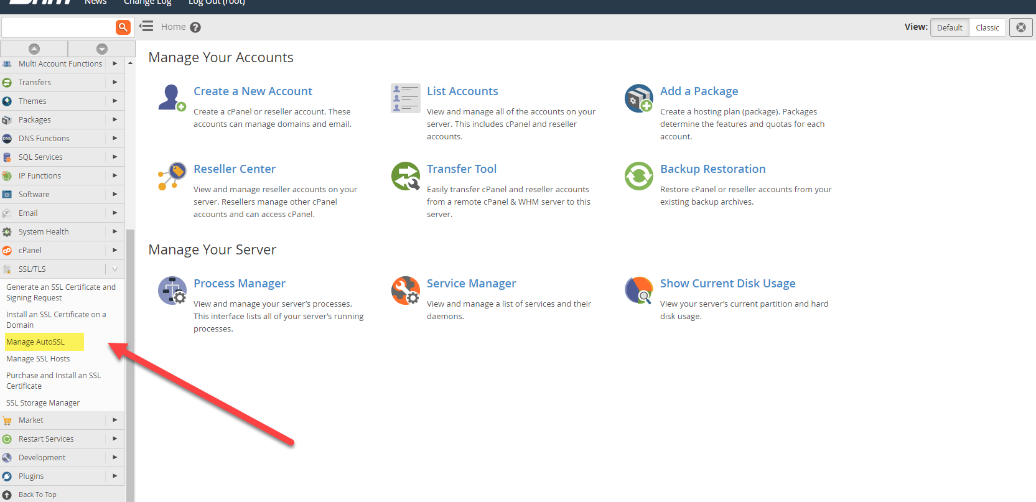
Task: Expand the Software submenu arrow
Action: [x=115, y=194]
